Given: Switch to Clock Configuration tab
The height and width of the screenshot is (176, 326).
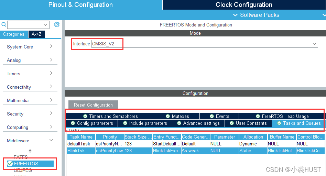Looking at the screenshot, I should pyautogui.click(x=244, y=5).
